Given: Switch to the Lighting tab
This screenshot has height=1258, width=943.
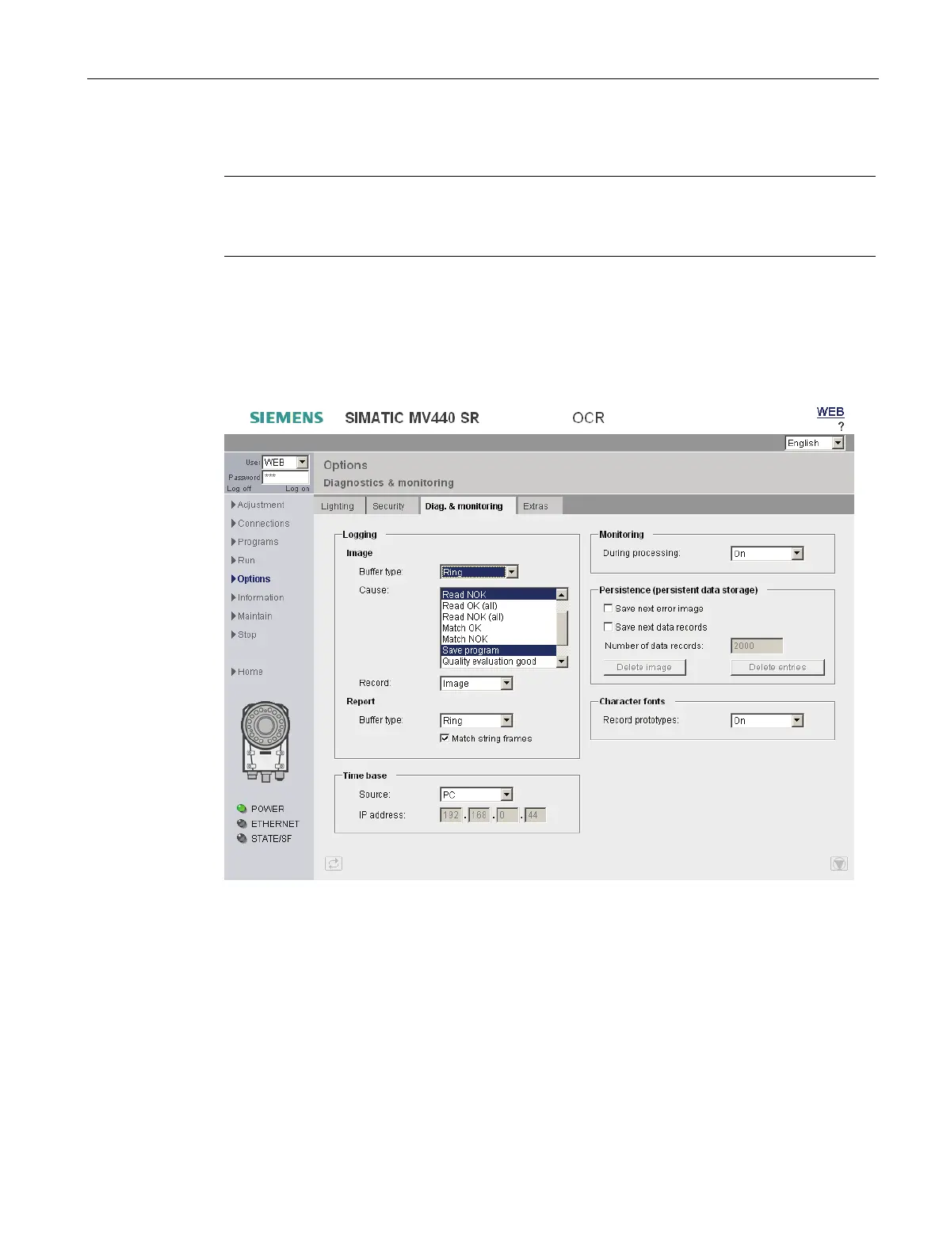Looking at the screenshot, I should [x=338, y=506].
